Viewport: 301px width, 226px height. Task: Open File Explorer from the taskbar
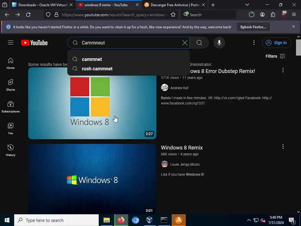[x=106, y=220]
